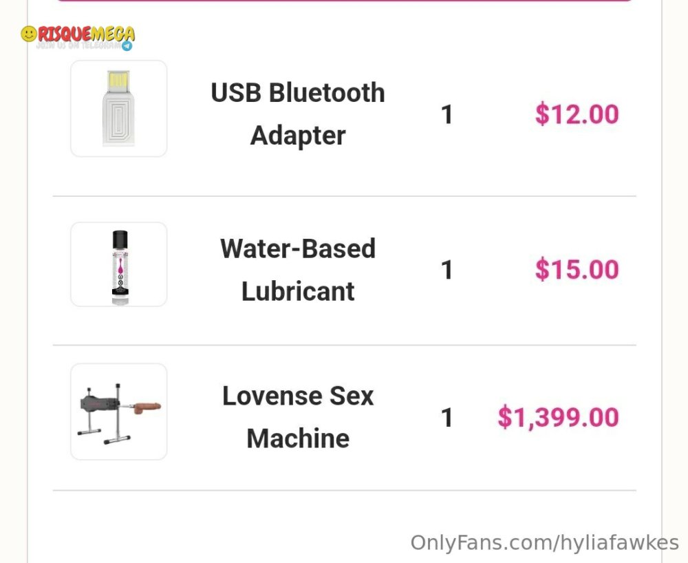Open the OnlyFans.com/hyliafawkes link
The width and height of the screenshot is (688, 563).
(544, 543)
